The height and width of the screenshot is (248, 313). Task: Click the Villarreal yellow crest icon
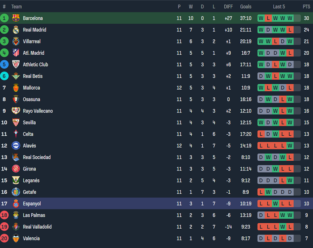click(x=16, y=41)
